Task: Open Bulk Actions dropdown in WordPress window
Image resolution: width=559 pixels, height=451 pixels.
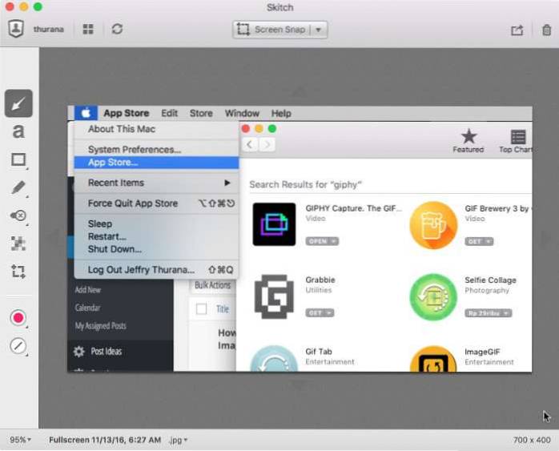Action: coord(213,285)
